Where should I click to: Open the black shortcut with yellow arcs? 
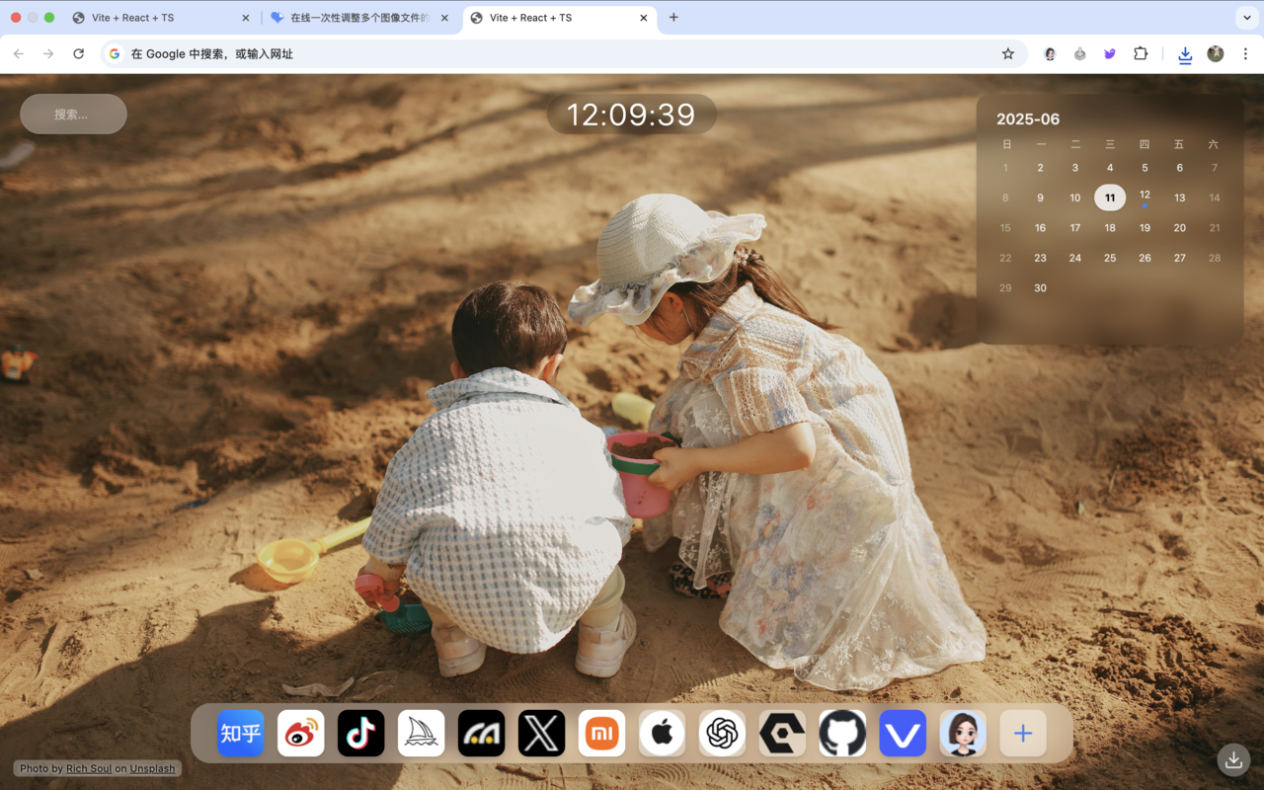pos(482,734)
